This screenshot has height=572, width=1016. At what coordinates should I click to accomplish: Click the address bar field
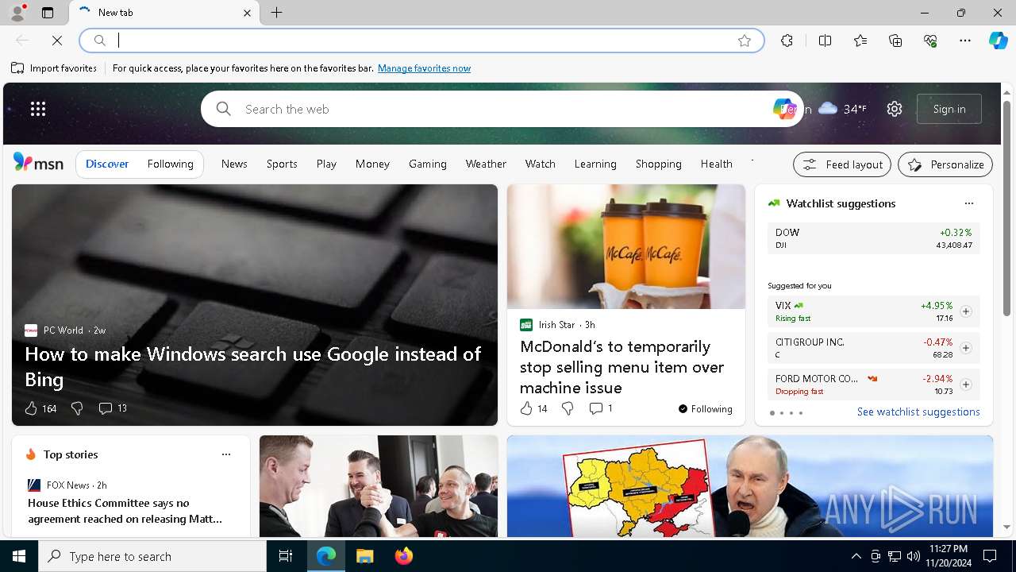(421, 41)
